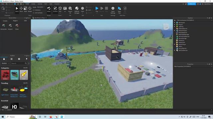Activate the Rotate tool
Image resolution: width=213 pixels, height=119 pixels.
pyautogui.click(x=30, y=9)
